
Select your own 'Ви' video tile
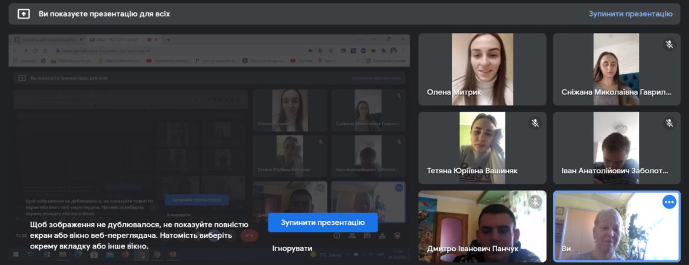click(617, 226)
